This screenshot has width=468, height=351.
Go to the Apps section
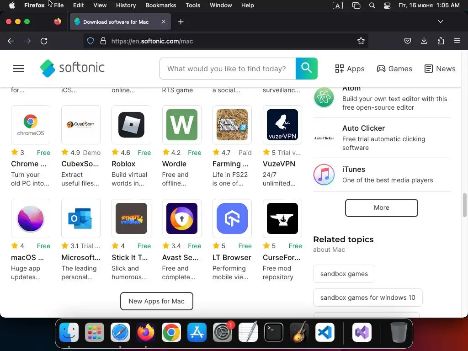point(350,69)
